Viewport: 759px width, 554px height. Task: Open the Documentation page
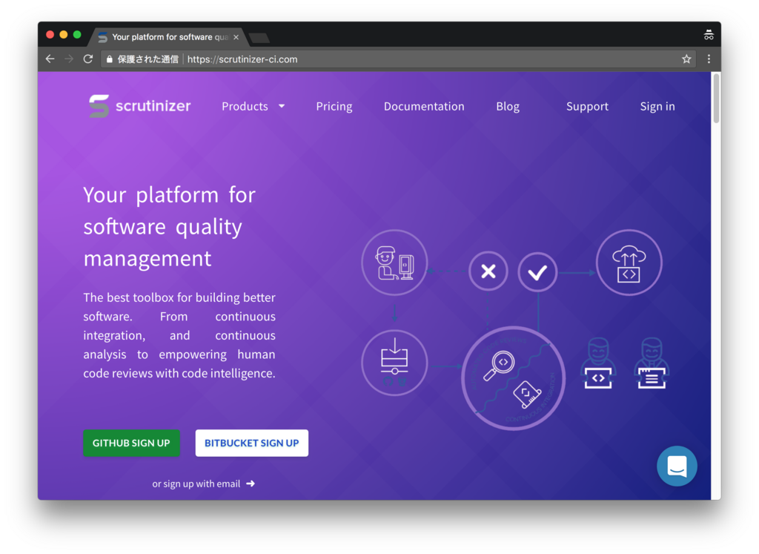424,106
